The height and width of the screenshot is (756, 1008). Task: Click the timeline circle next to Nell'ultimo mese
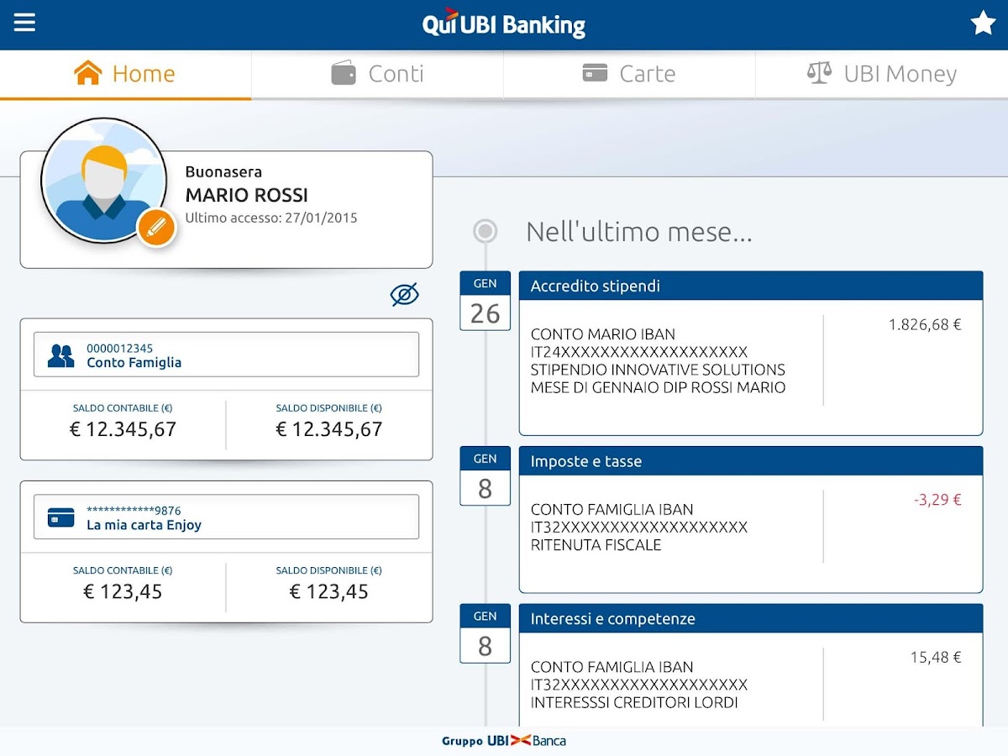[x=485, y=231]
